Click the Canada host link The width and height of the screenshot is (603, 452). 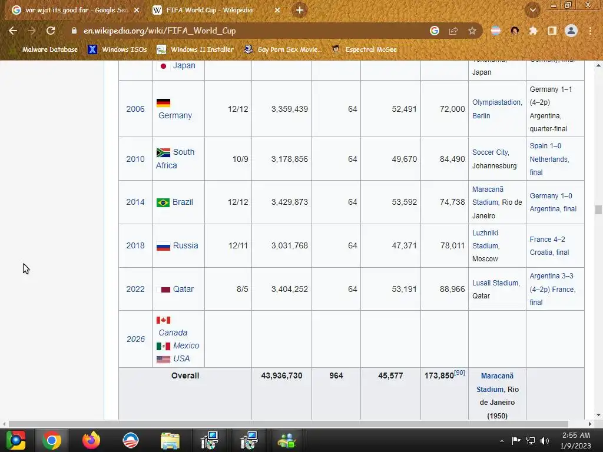click(173, 333)
